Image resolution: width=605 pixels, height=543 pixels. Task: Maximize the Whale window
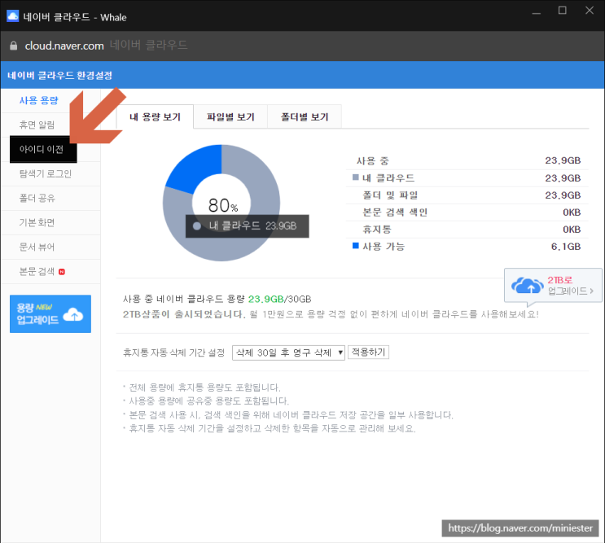(563, 11)
